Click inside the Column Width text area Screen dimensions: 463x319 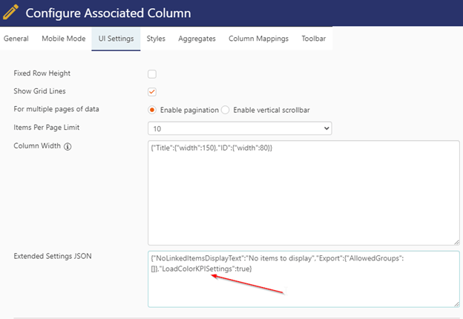[303, 193]
